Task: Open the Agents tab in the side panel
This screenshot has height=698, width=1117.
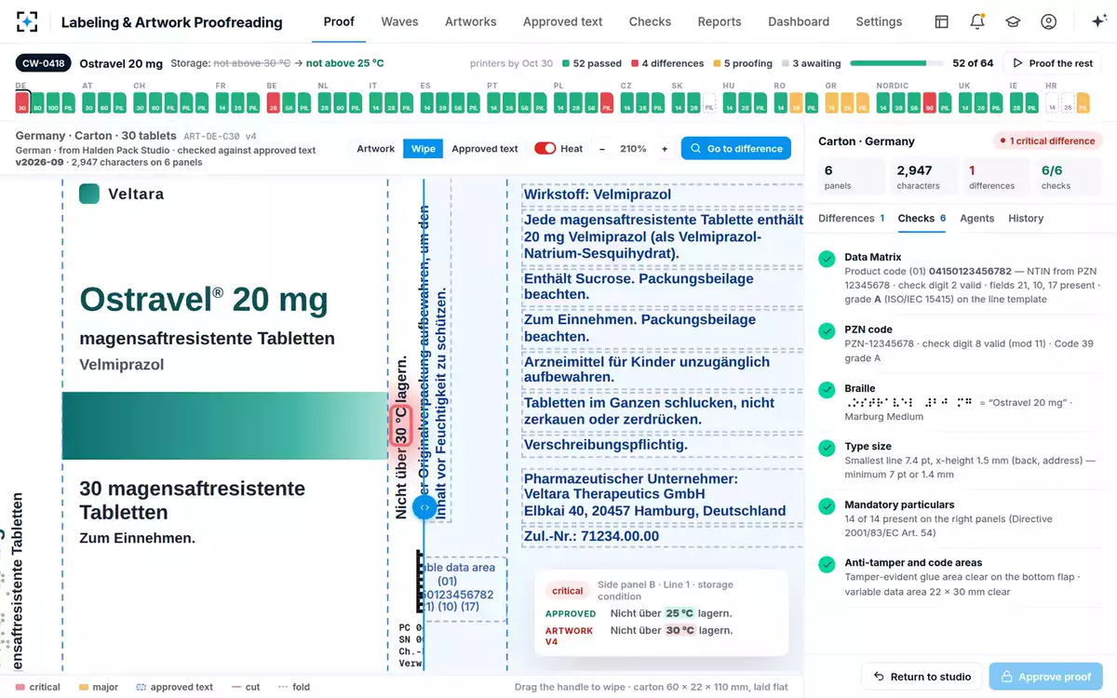Action: point(977,219)
